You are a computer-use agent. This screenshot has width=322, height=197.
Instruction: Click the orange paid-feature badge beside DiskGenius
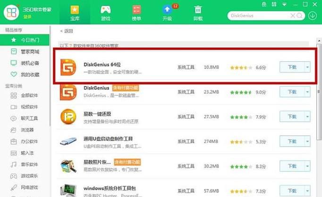pyautogui.click(x=126, y=88)
